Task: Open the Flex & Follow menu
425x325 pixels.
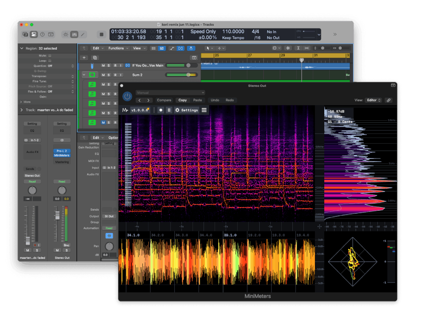Action: (61, 92)
